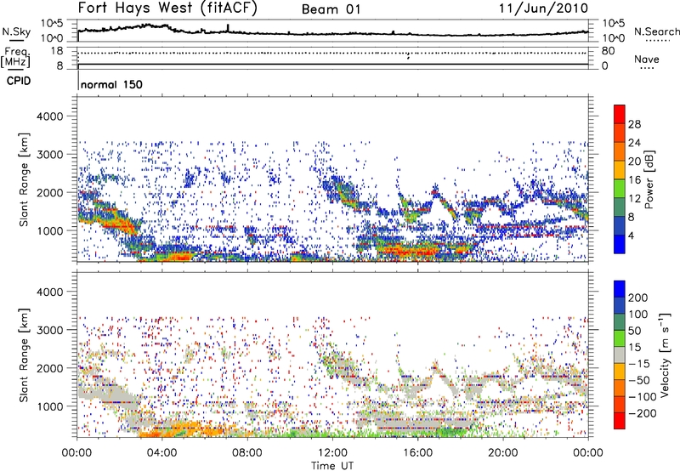Viewport: 680px width, 471px height.
Task: Pick the red bottom segment of Velocity colorbar
Action: click(620, 421)
